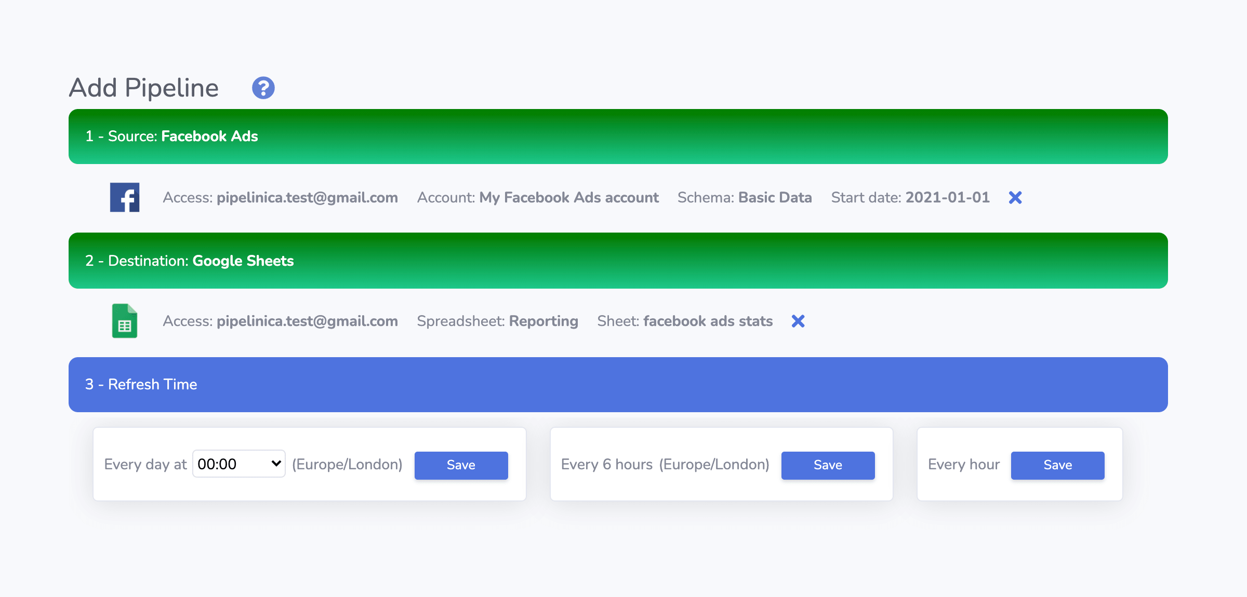
Task: Save the Every day at schedule
Action: tap(461, 465)
